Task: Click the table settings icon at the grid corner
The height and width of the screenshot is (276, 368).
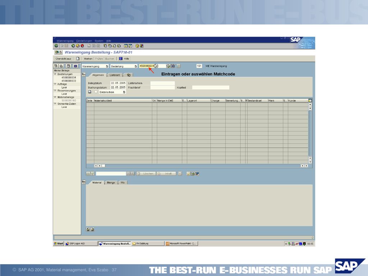Action: pyautogui.click(x=310, y=101)
